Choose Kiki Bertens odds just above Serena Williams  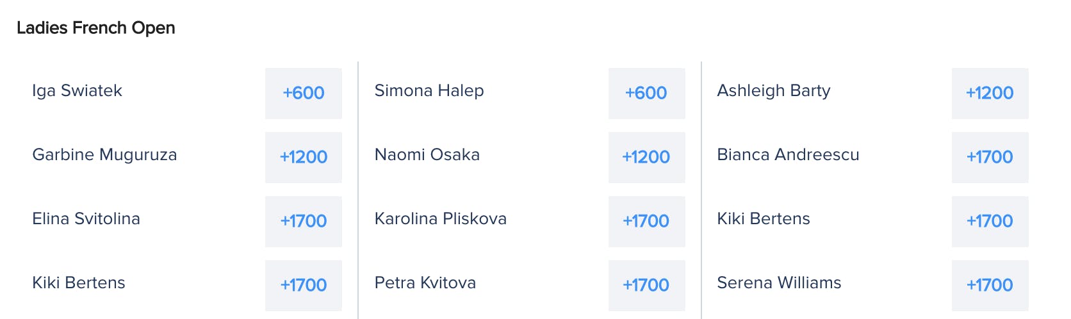click(x=990, y=222)
